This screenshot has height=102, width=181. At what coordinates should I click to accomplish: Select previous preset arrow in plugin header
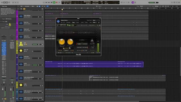coord(62,22)
